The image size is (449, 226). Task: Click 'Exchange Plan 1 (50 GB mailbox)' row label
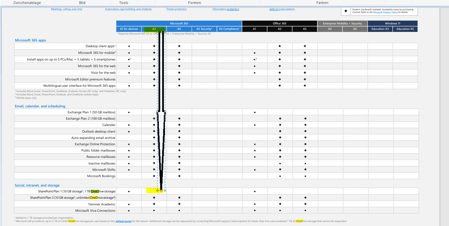[91, 112]
